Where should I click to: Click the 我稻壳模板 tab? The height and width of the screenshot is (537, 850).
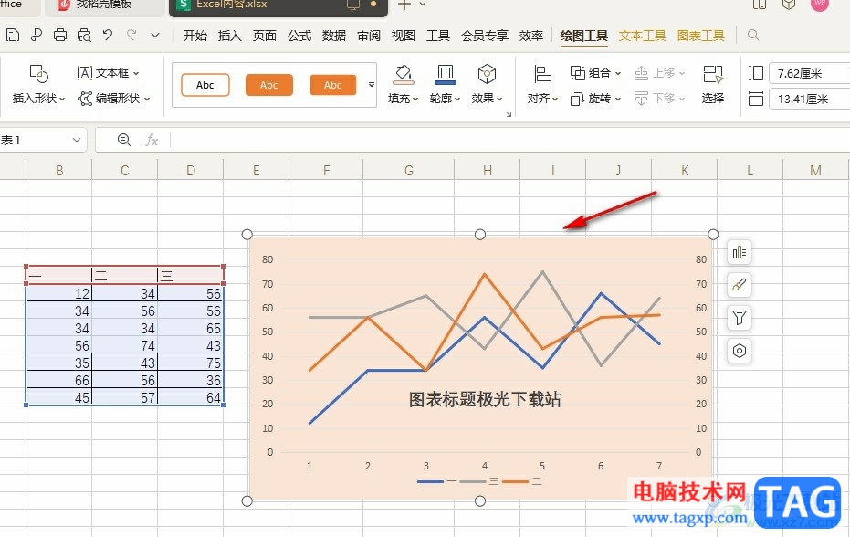104,5
